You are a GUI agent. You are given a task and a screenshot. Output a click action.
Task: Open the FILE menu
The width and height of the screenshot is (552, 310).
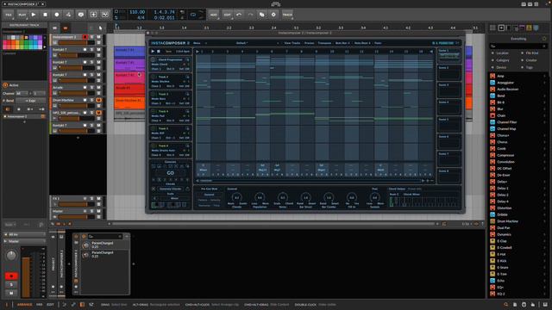coord(9,15)
